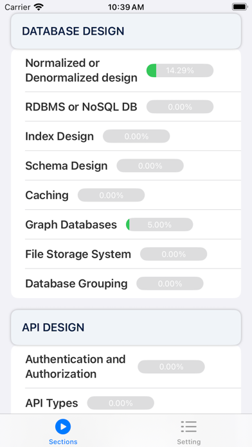Open Authentication and Authorization topic

click(x=126, y=367)
